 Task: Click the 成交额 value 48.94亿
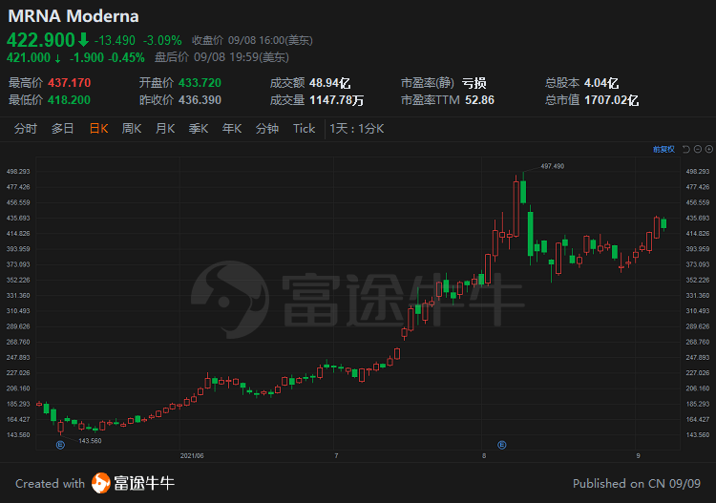pos(329,83)
